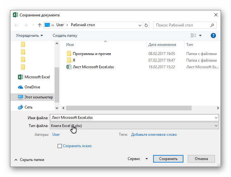Click left arrow of horizontal scrollbar
This screenshot has width=231, height=177.
tap(63, 108)
